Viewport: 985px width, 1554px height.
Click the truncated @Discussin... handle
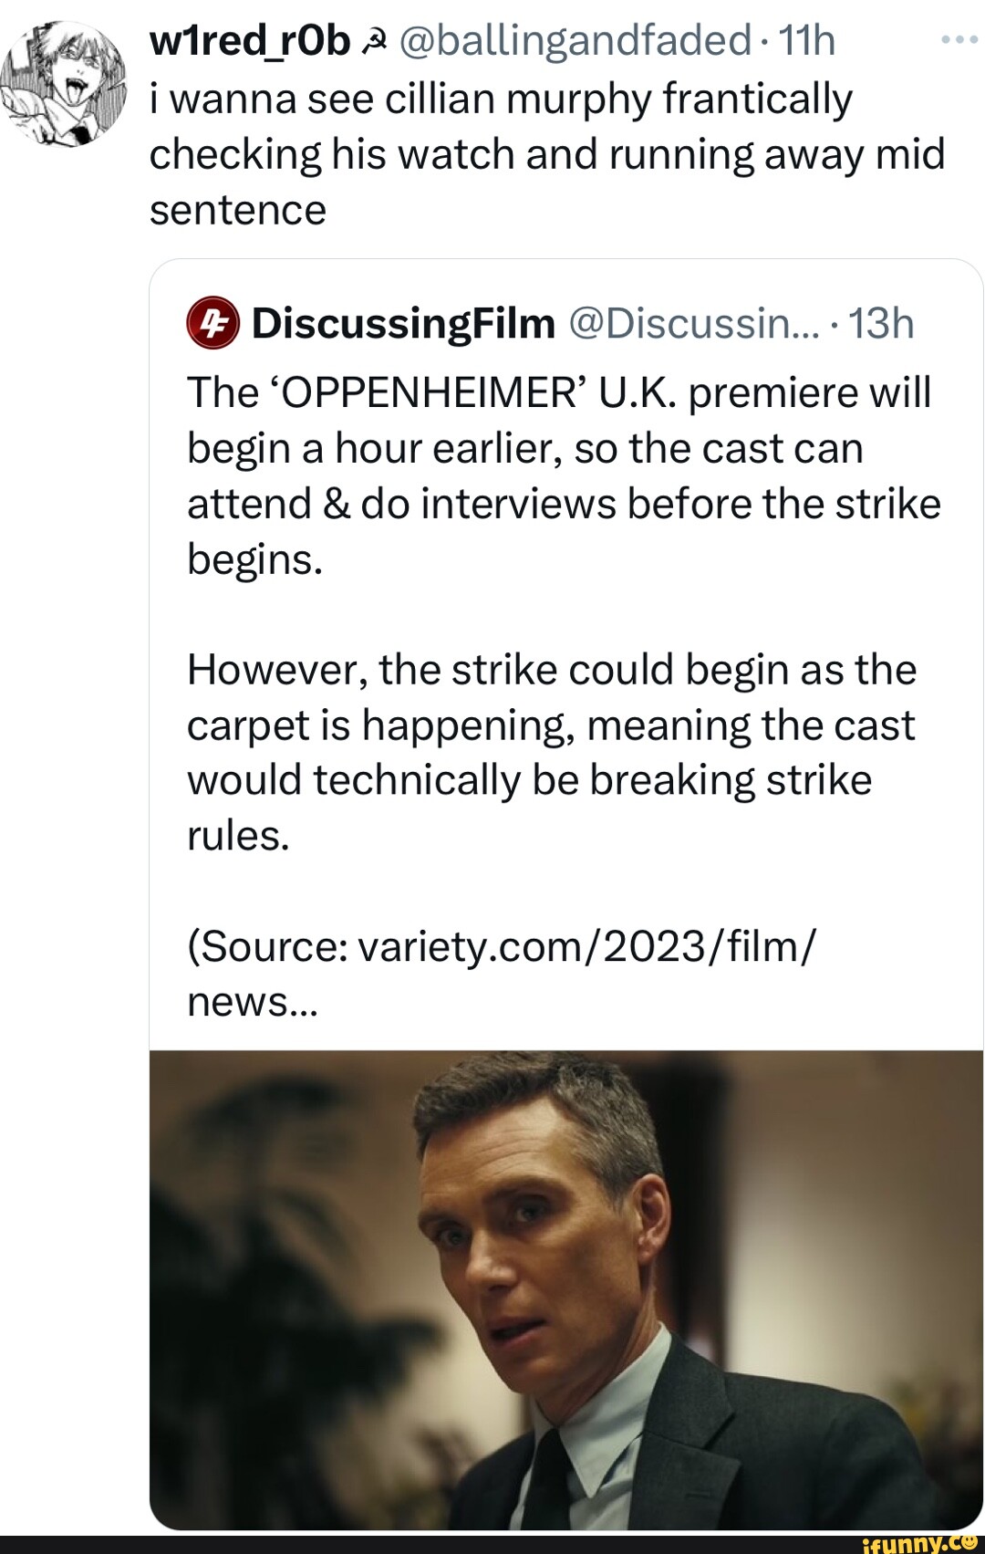[694, 323]
